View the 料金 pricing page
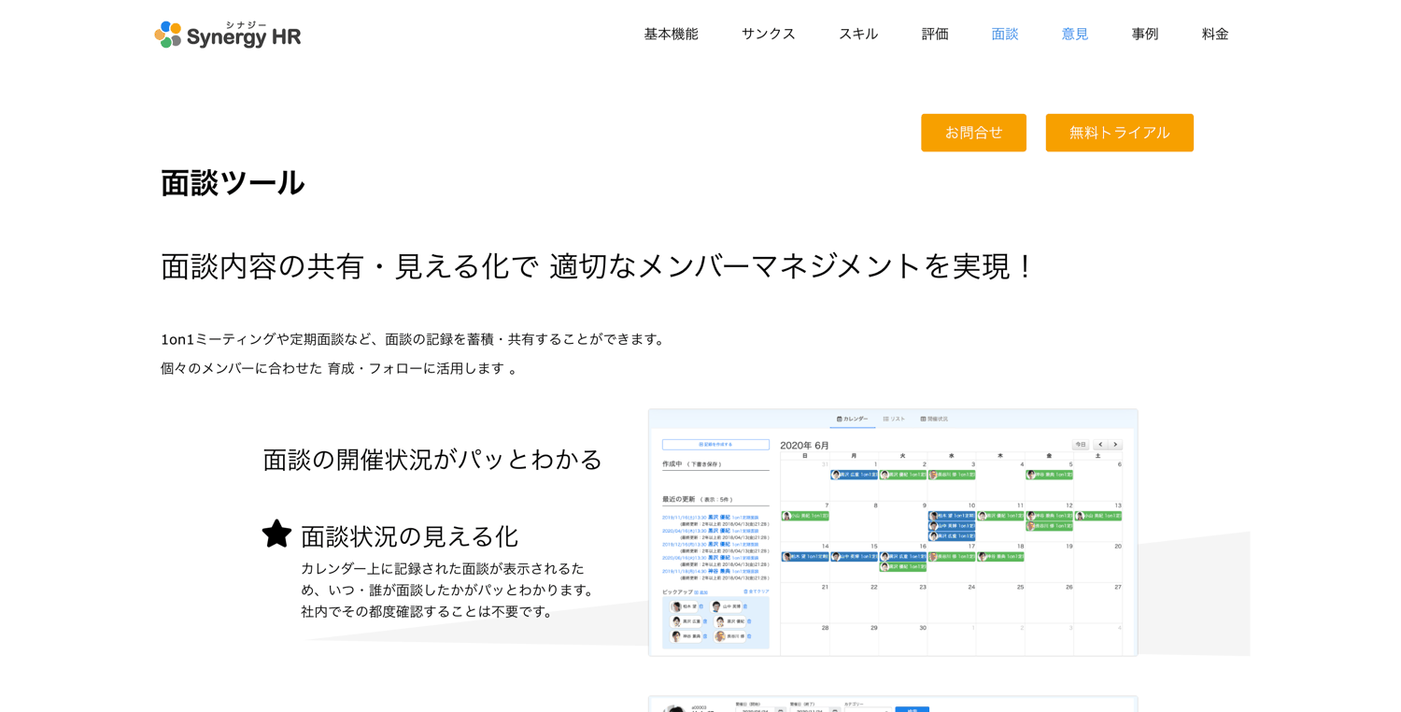Viewport: 1401px width, 712px height. [x=1215, y=34]
